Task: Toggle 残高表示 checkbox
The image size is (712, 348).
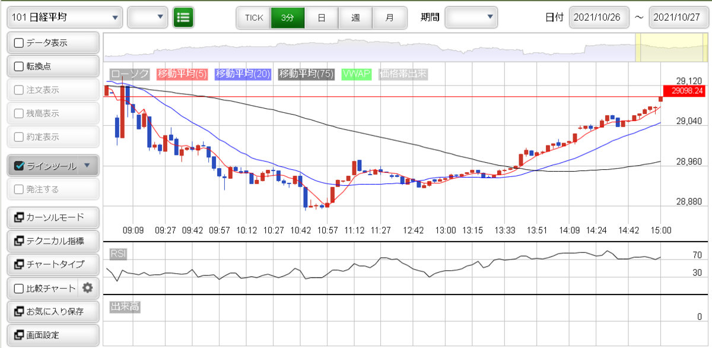Action: pyautogui.click(x=18, y=113)
